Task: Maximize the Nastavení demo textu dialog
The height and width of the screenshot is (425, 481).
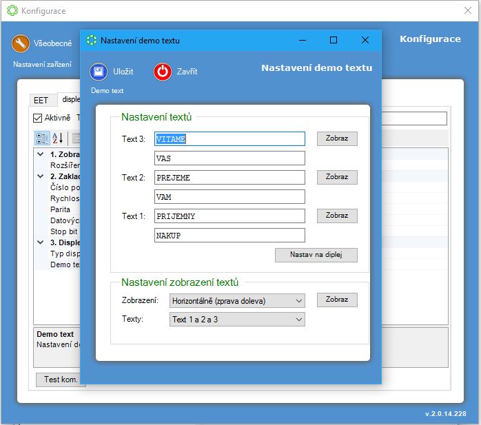Action: [x=334, y=40]
